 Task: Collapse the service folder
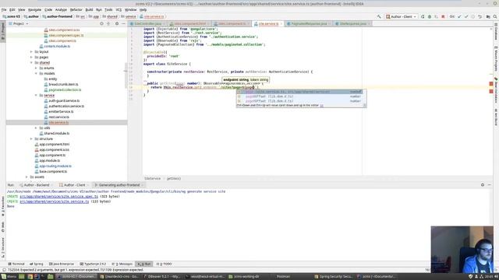(x=37, y=95)
